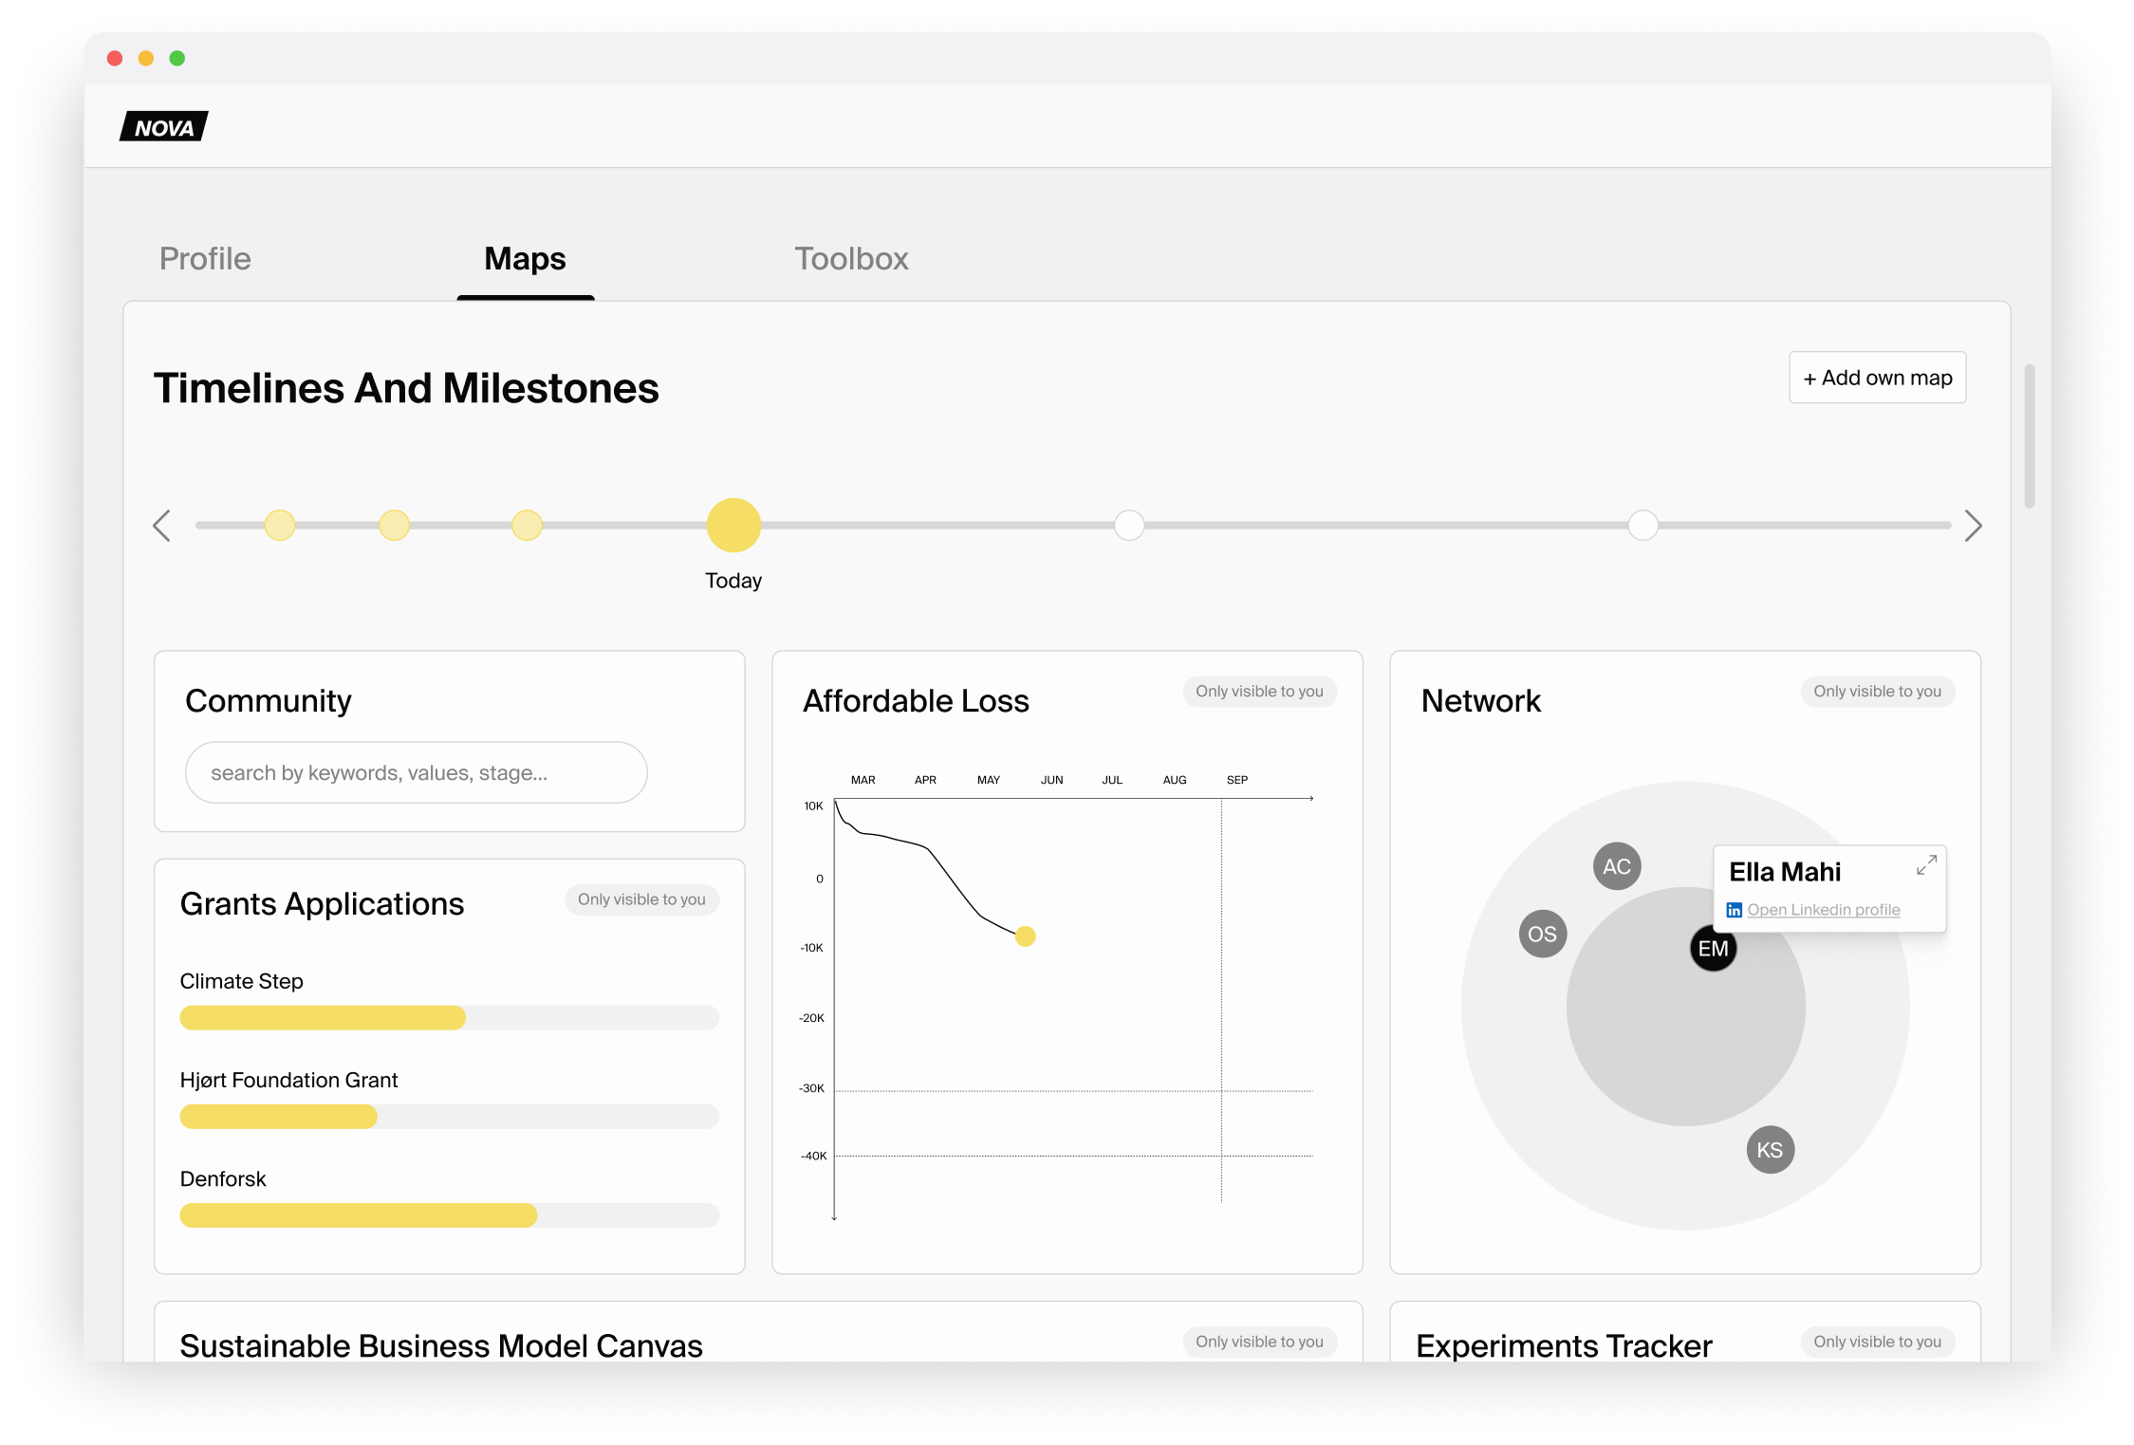Click 'Only visible to you' badge on Experiments Tracker
This screenshot has width=2134, height=1445.
(x=1877, y=1341)
